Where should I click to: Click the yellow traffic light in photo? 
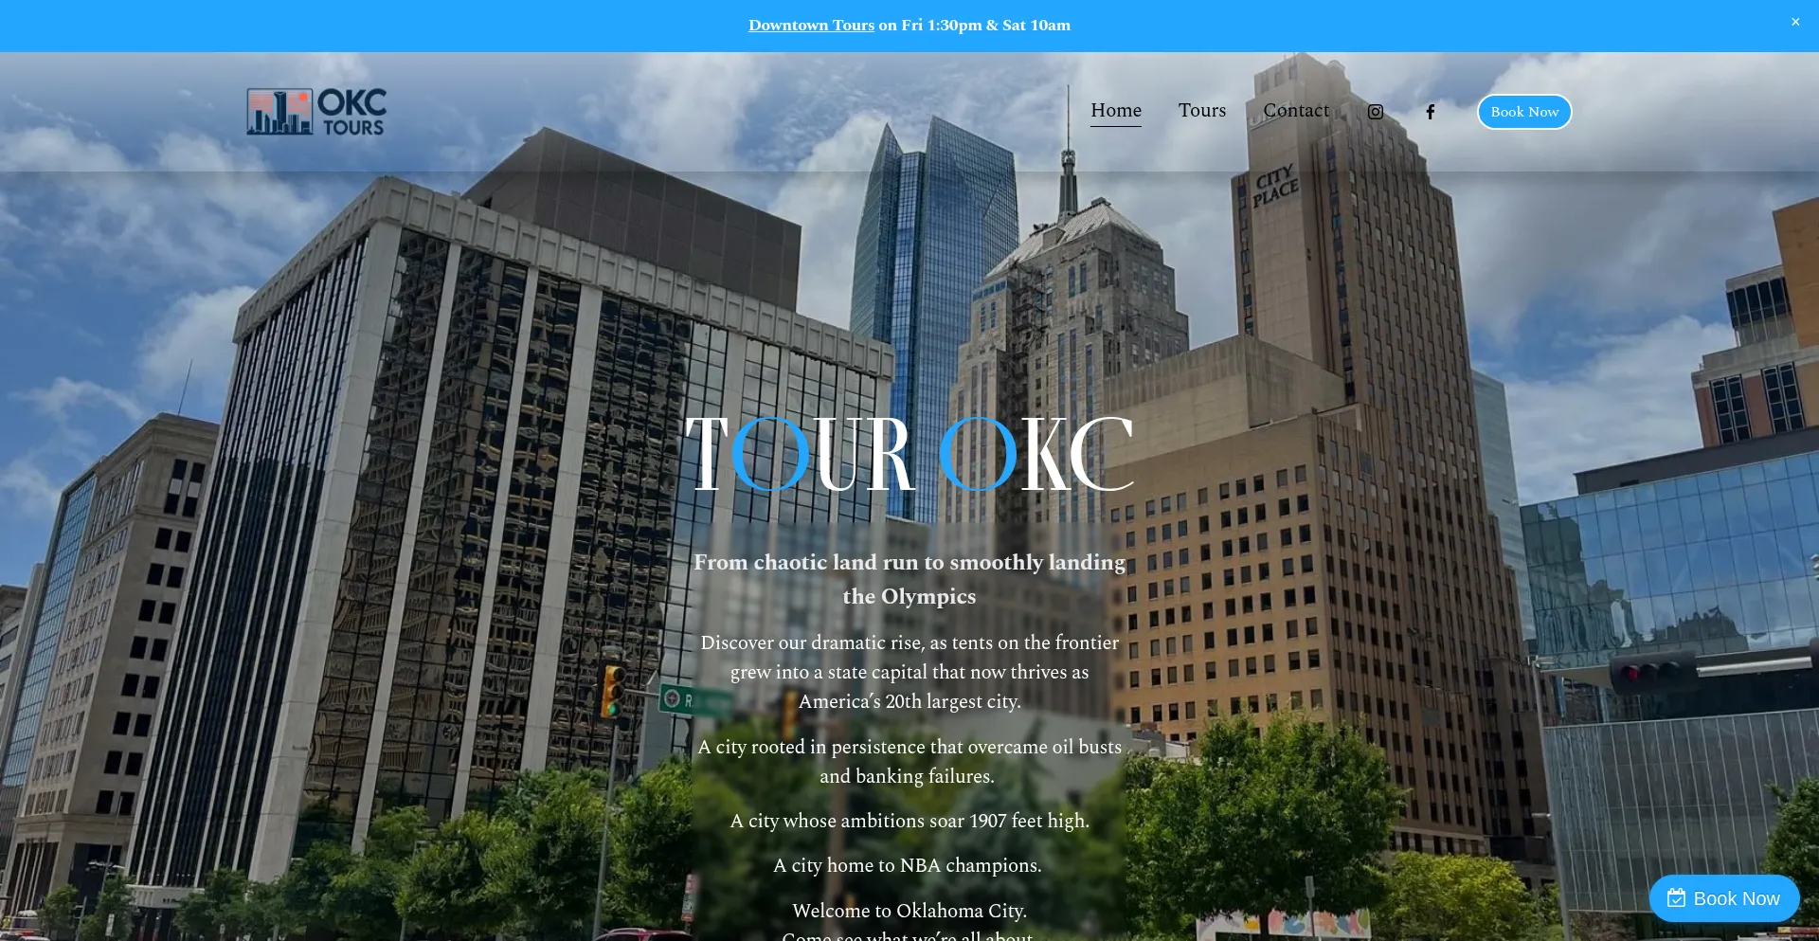[614, 690]
